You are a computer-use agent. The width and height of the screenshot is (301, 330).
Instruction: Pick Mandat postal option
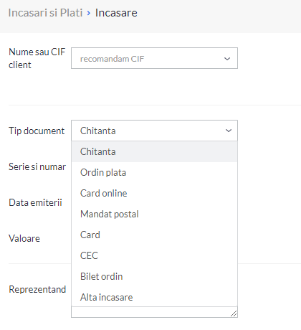click(x=154, y=214)
